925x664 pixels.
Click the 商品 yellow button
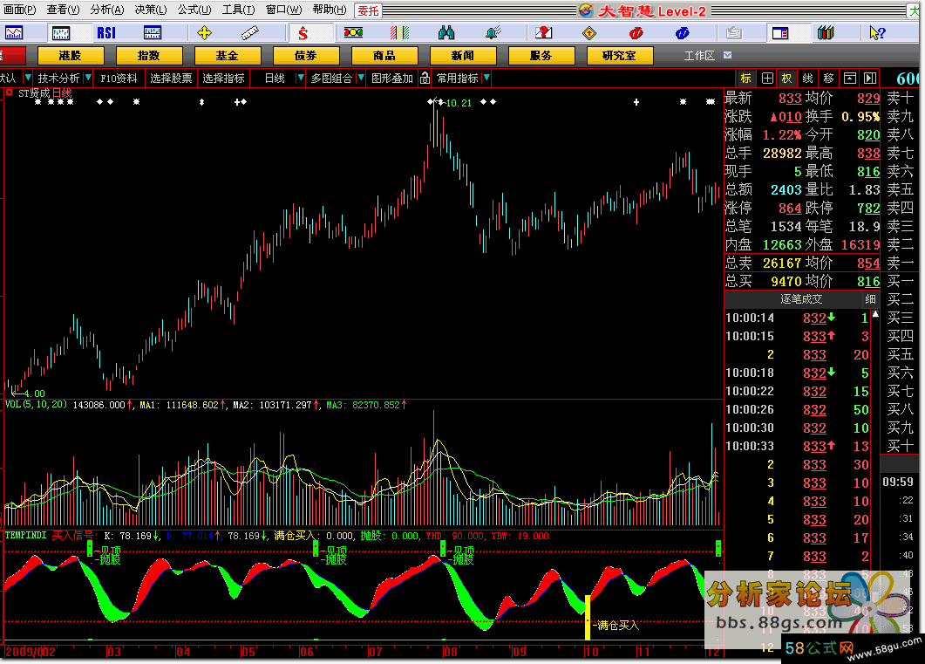point(384,56)
